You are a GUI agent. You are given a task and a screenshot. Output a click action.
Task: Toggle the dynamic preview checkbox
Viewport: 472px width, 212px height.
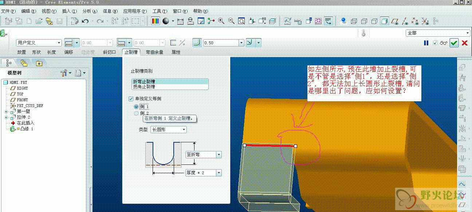[x=435, y=43]
